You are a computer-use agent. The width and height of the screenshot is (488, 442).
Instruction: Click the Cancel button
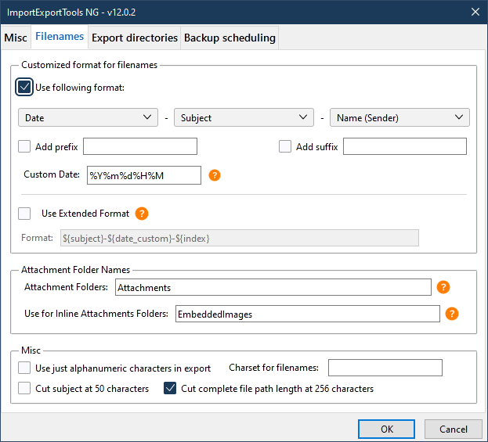coord(454,429)
